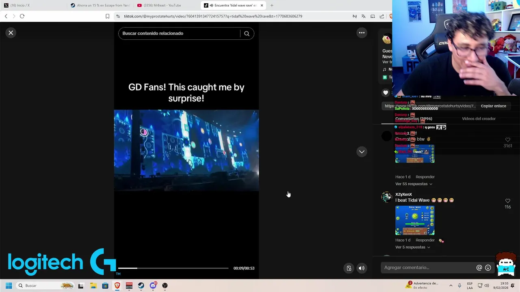Viewport: 520px width, 292px height.
Task: Like the video with the heart icon
Action: [386, 93]
